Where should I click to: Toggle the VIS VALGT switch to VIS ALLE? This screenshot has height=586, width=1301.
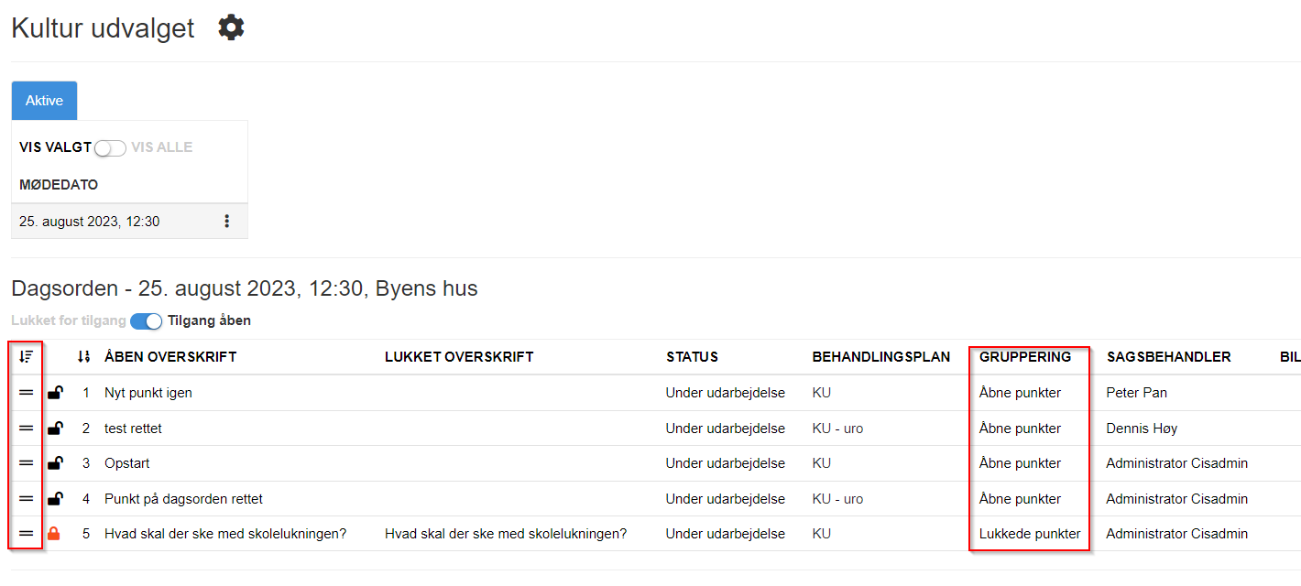(x=109, y=146)
